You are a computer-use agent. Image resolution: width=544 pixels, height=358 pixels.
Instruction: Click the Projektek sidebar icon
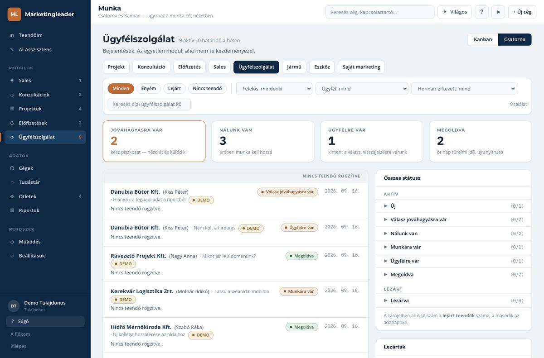[x=12, y=109]
